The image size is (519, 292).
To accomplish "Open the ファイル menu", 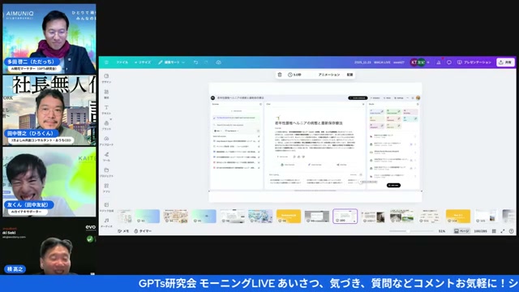I will pos(122,62).
